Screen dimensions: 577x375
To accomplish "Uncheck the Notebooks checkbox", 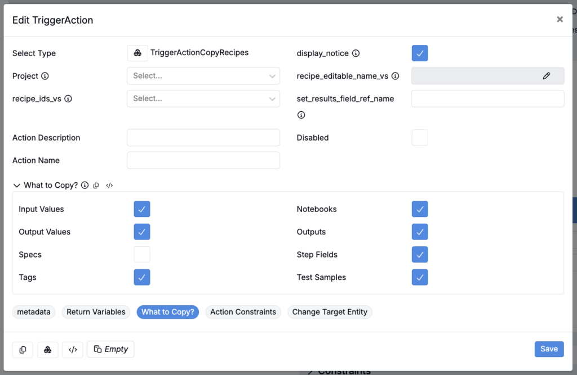I will tap(420, 209).
